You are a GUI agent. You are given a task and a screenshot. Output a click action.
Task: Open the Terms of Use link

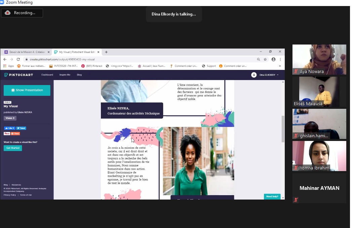pyautogui.click(x=26, y=195)
